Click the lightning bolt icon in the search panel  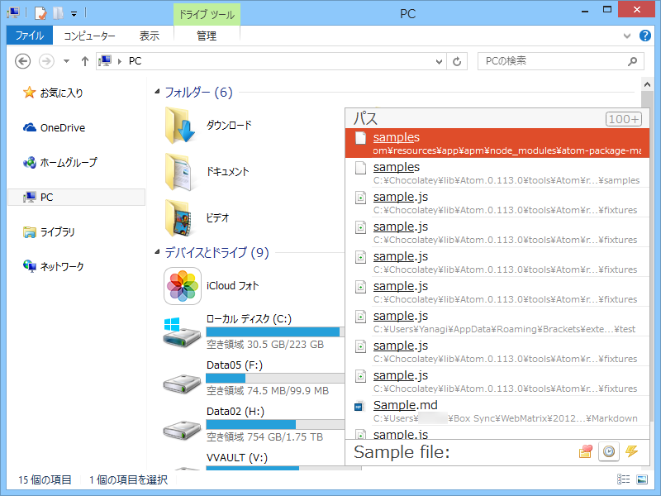coord(632,452)
